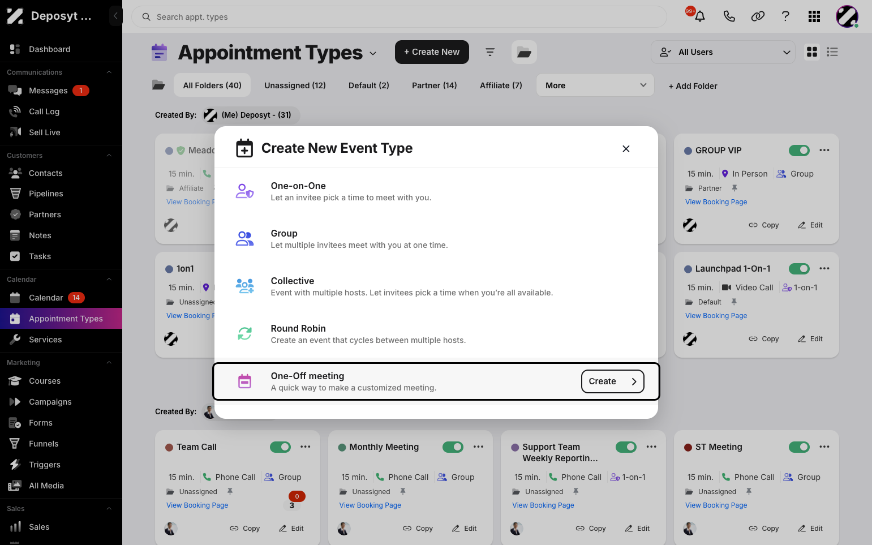Open three-dot menu on Team Call card
Screen dimensions: 872x545
click(306, 447)
